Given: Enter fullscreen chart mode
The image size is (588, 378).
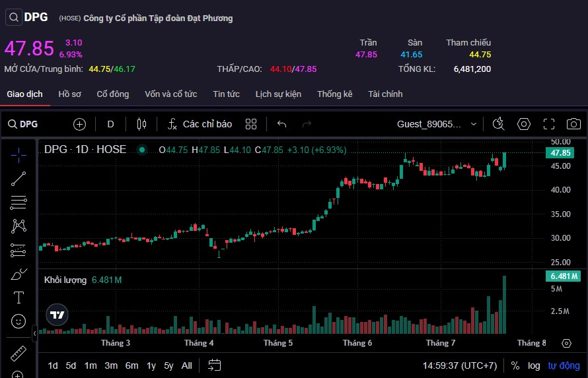Looking at the screenshot, I should pyautogui.click(x=549, y=124).
